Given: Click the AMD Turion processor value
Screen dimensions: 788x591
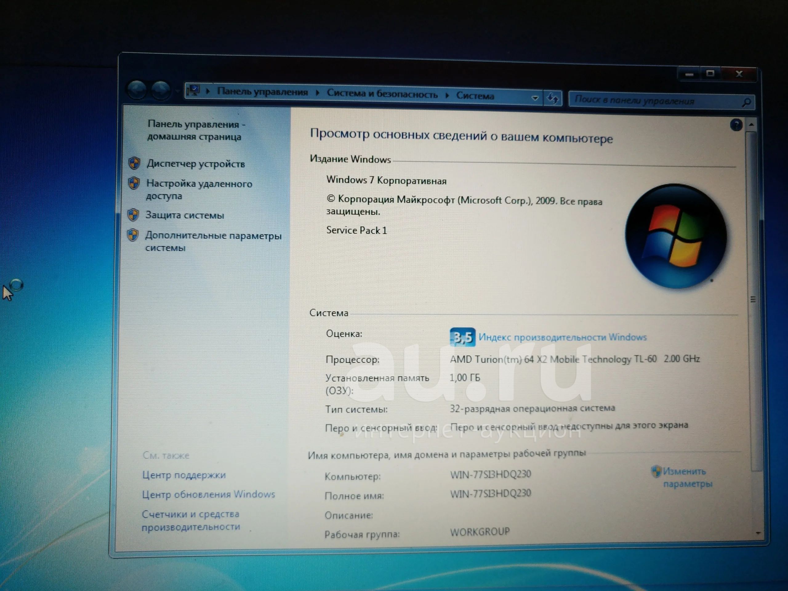Looking at the screenshot, I should (x=575, y=359).
